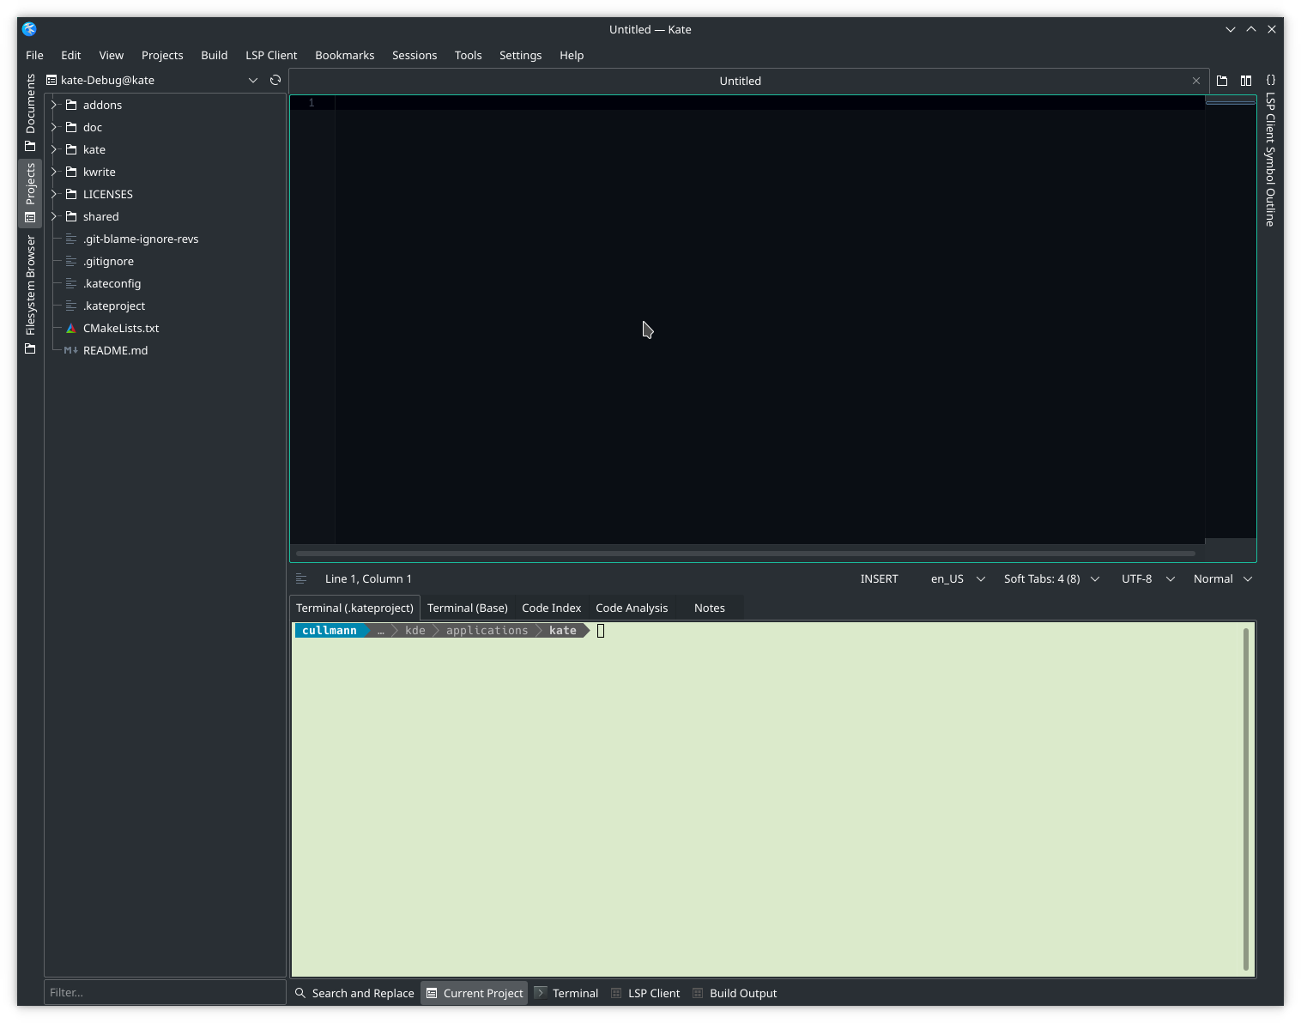Open the .git-blame-ignore-revs file

[x=141, y=239]
